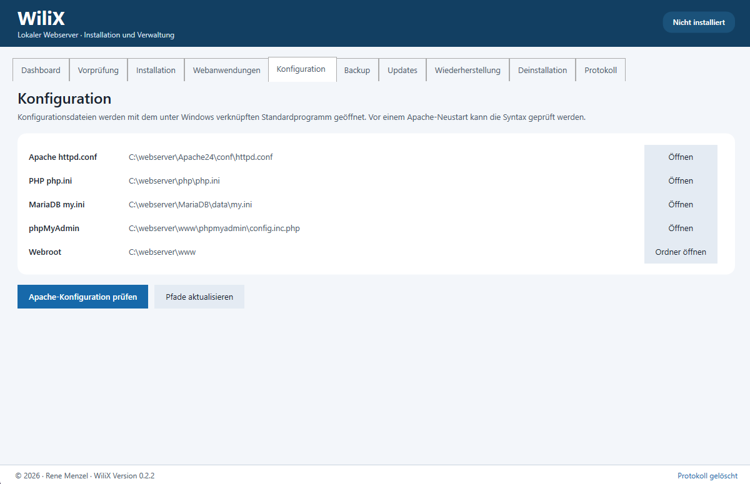The width and height of the screenshot is (750, 484).
Task: Click path C:\webserver\Apache24\conf\httpd.conf
Action: tap(201, 157)
